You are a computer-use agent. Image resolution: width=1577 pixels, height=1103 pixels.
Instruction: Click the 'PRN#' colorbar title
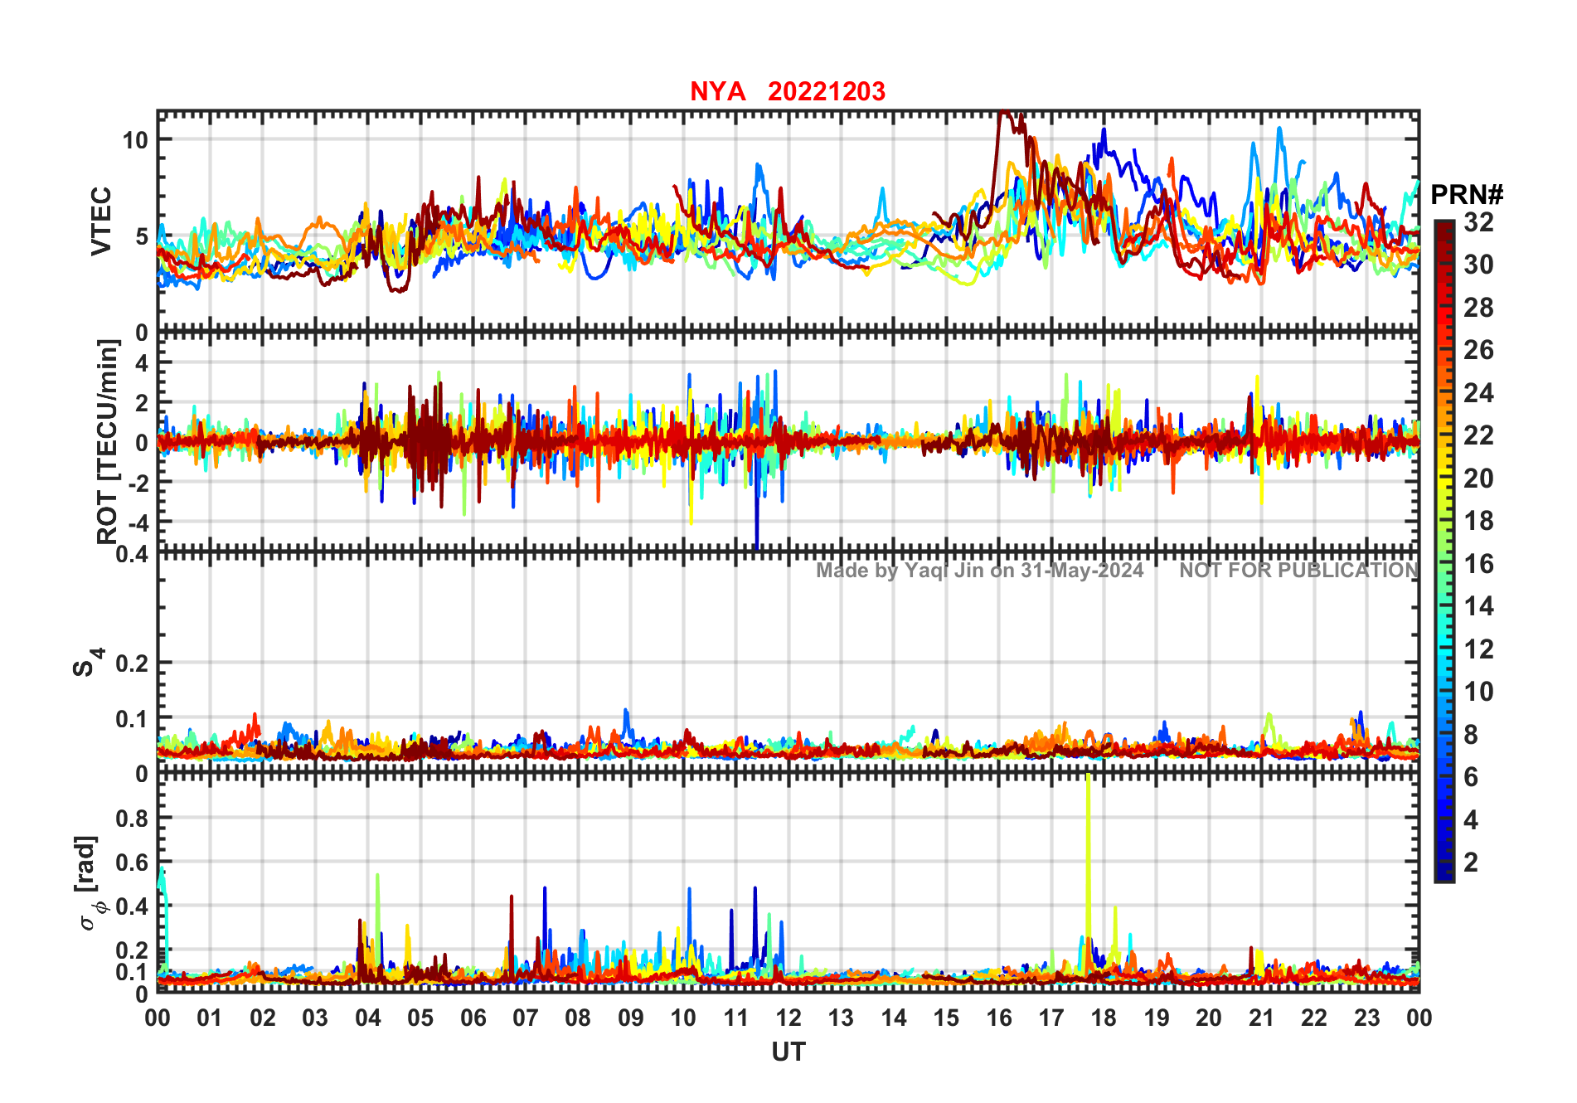coord(1467,195)
